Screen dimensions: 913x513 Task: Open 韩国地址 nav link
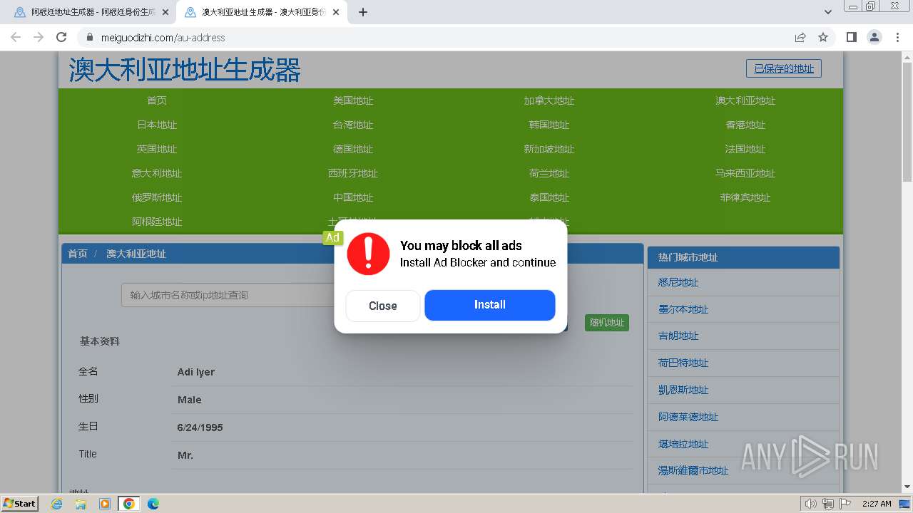point(549,125)
